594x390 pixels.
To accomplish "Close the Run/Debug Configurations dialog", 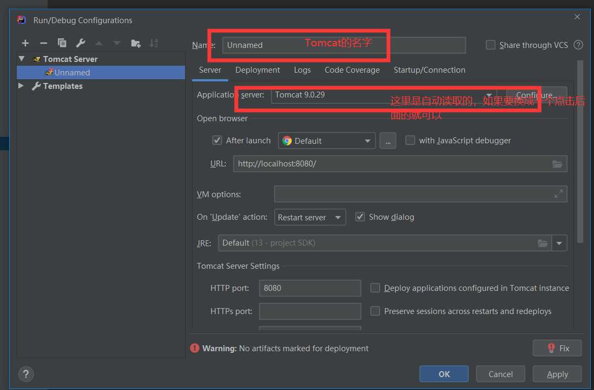I will click(x=577, y=17).
